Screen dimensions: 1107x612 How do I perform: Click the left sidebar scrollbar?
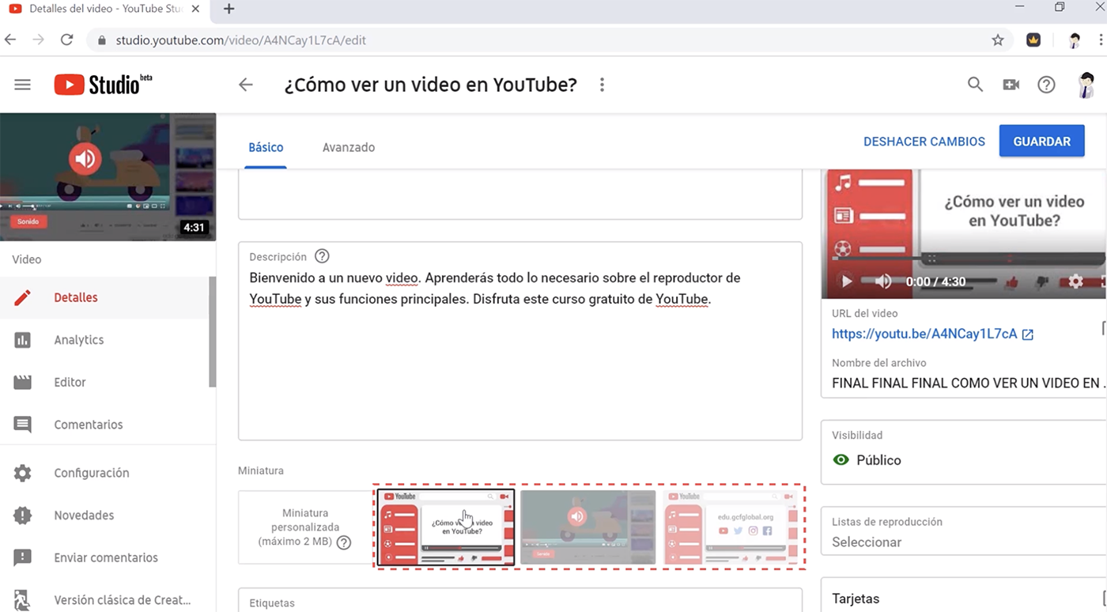[x=212, y=332]
